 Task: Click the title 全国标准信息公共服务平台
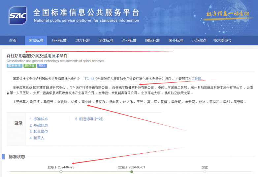tap(86, 13)
